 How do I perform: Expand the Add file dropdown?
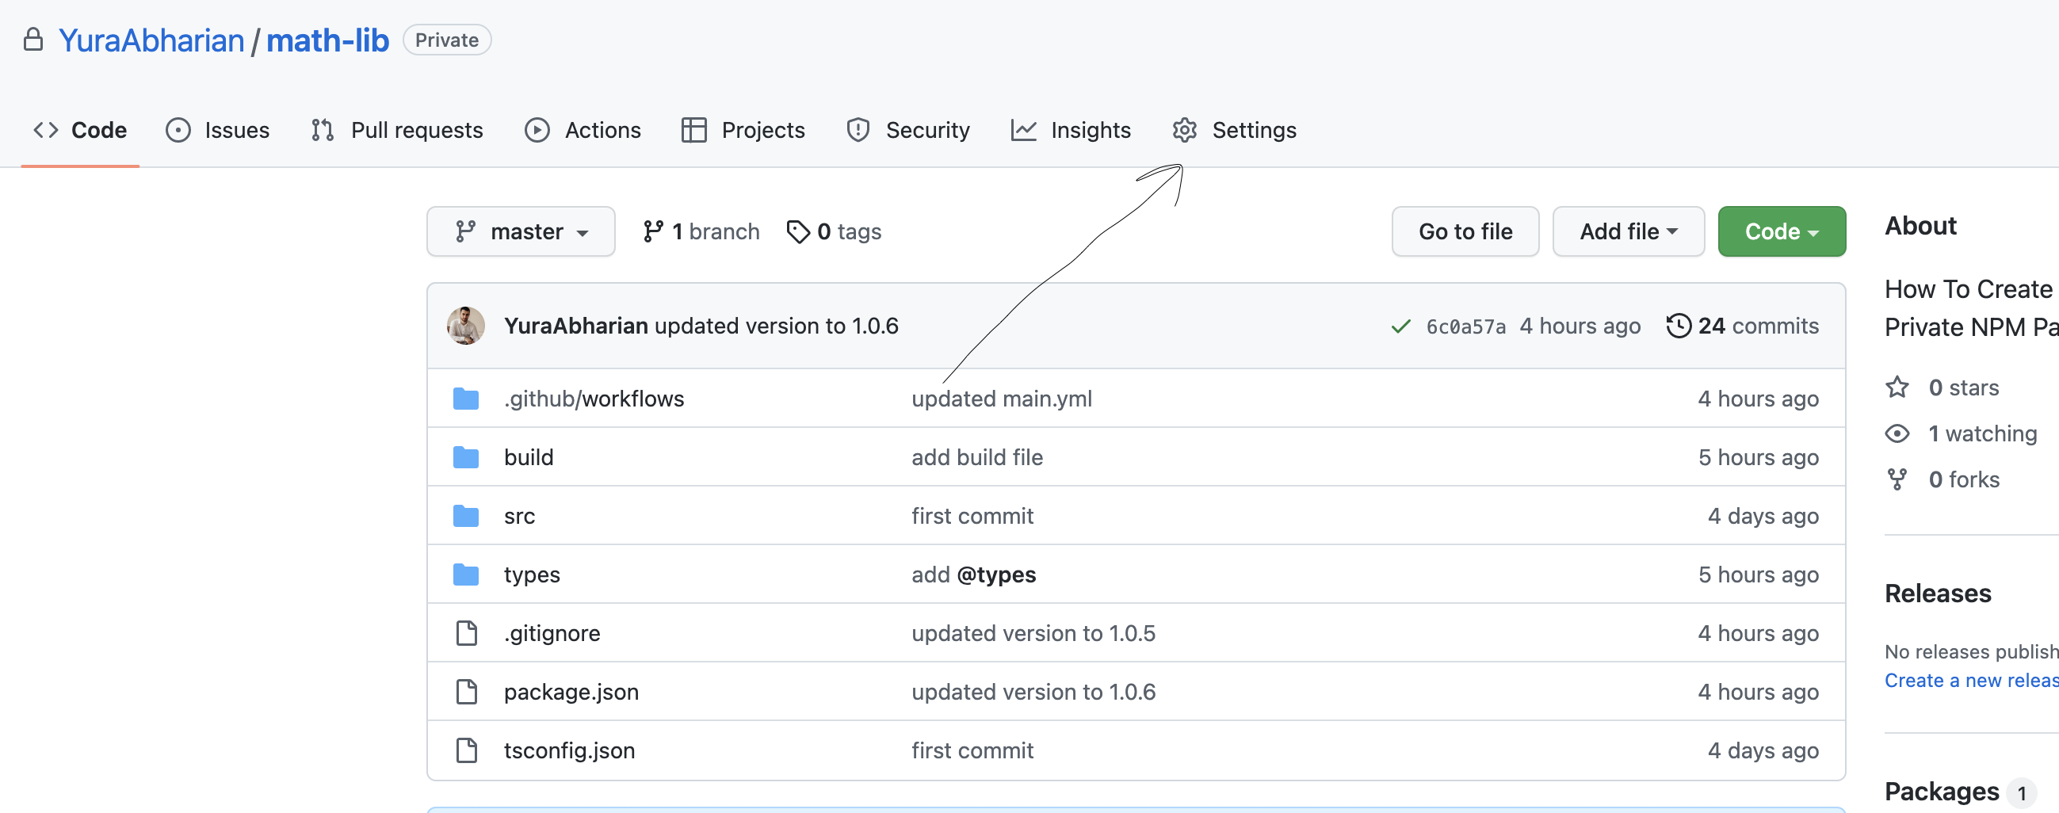click(x=1627, y=232)
